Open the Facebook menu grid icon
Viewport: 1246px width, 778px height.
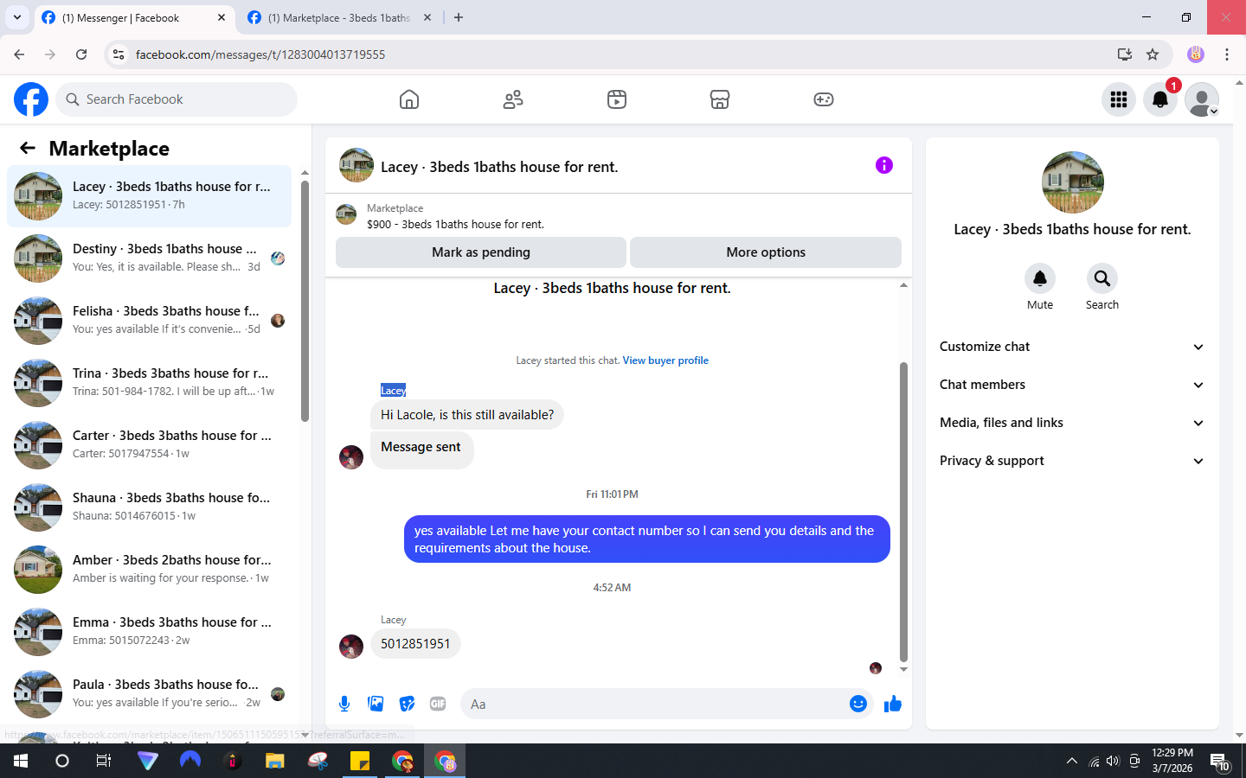1119,99
